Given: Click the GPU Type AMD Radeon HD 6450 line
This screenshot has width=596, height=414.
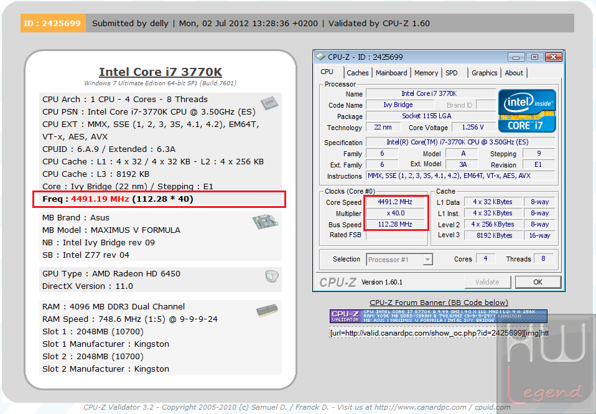Looking at the screenshot, I should pyautogui.click(x=111, y=273).
